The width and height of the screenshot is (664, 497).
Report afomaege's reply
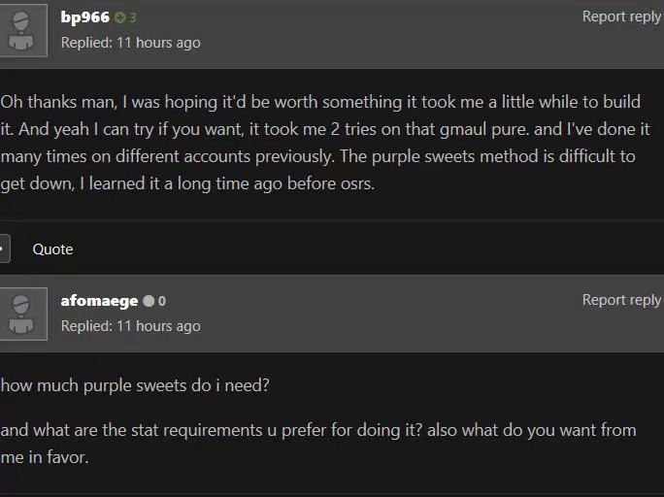pyautogui.click(x=621, y=300)
